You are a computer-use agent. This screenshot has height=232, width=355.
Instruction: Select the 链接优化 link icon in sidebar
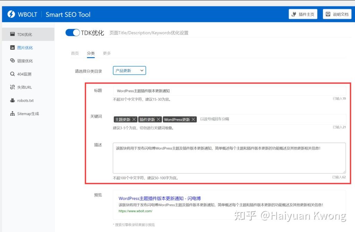point(12,61)
